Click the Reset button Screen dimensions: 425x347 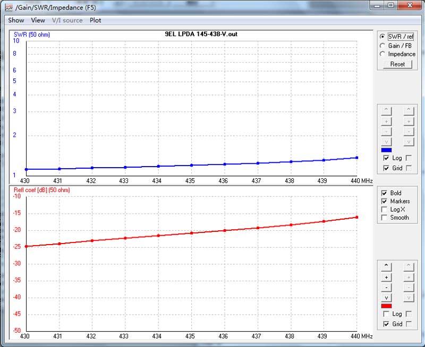397,64
